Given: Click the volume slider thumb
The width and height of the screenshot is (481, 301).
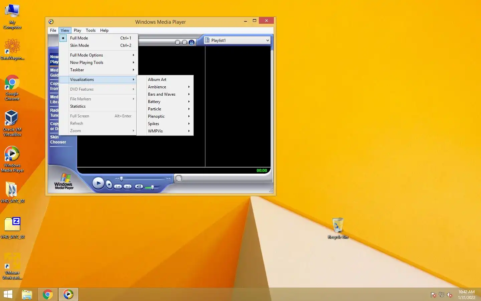Looking at the screenshot, I should [152, 187].
